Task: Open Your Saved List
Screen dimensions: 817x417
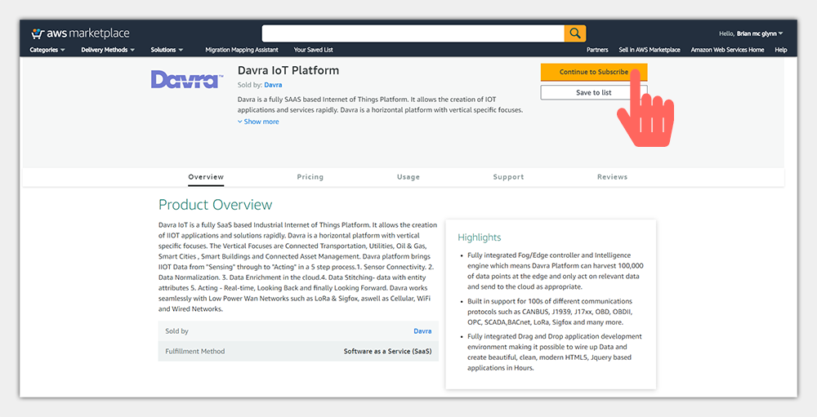Action: pyautogui.click(x=313, y=50)
